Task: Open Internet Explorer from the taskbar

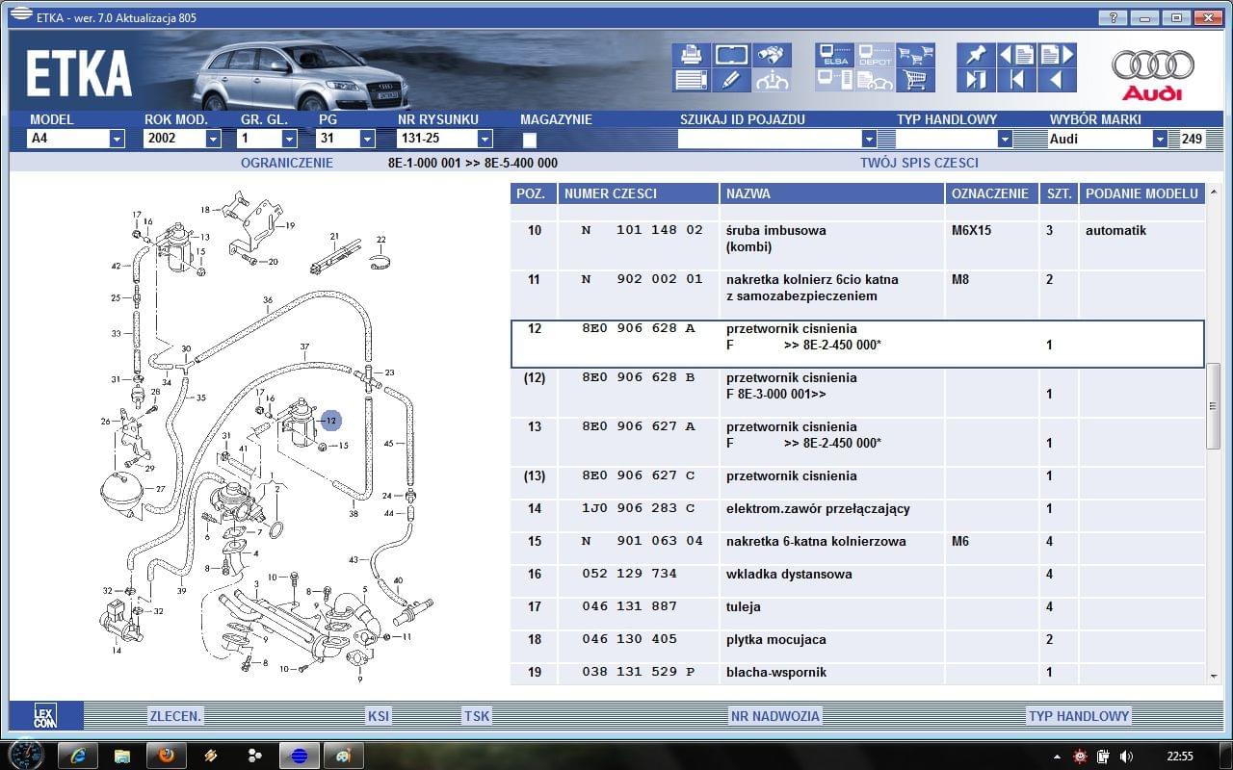Action: tap(79, 756)
